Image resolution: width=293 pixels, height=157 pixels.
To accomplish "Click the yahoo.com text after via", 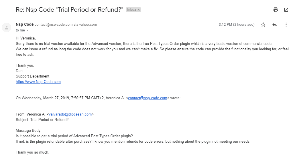I will click(88, 25).
